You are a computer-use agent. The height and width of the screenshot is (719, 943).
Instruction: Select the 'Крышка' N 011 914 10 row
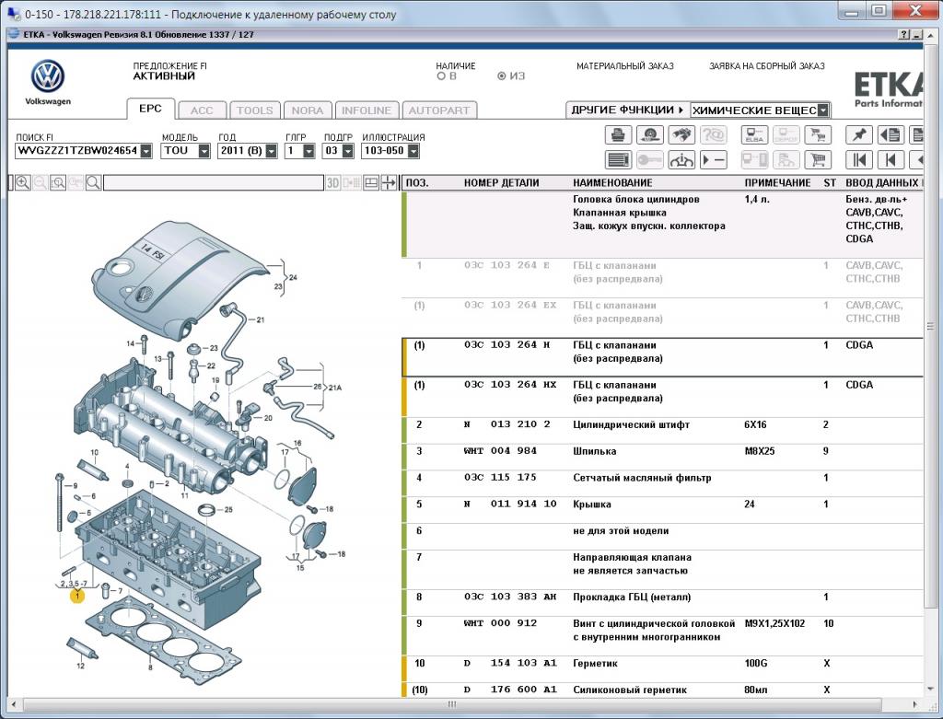(662, 510)
